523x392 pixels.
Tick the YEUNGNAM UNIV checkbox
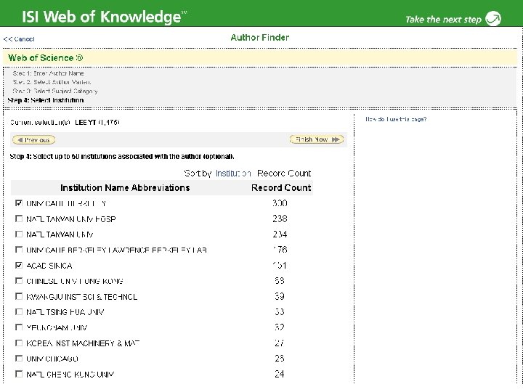coord(19,327)
